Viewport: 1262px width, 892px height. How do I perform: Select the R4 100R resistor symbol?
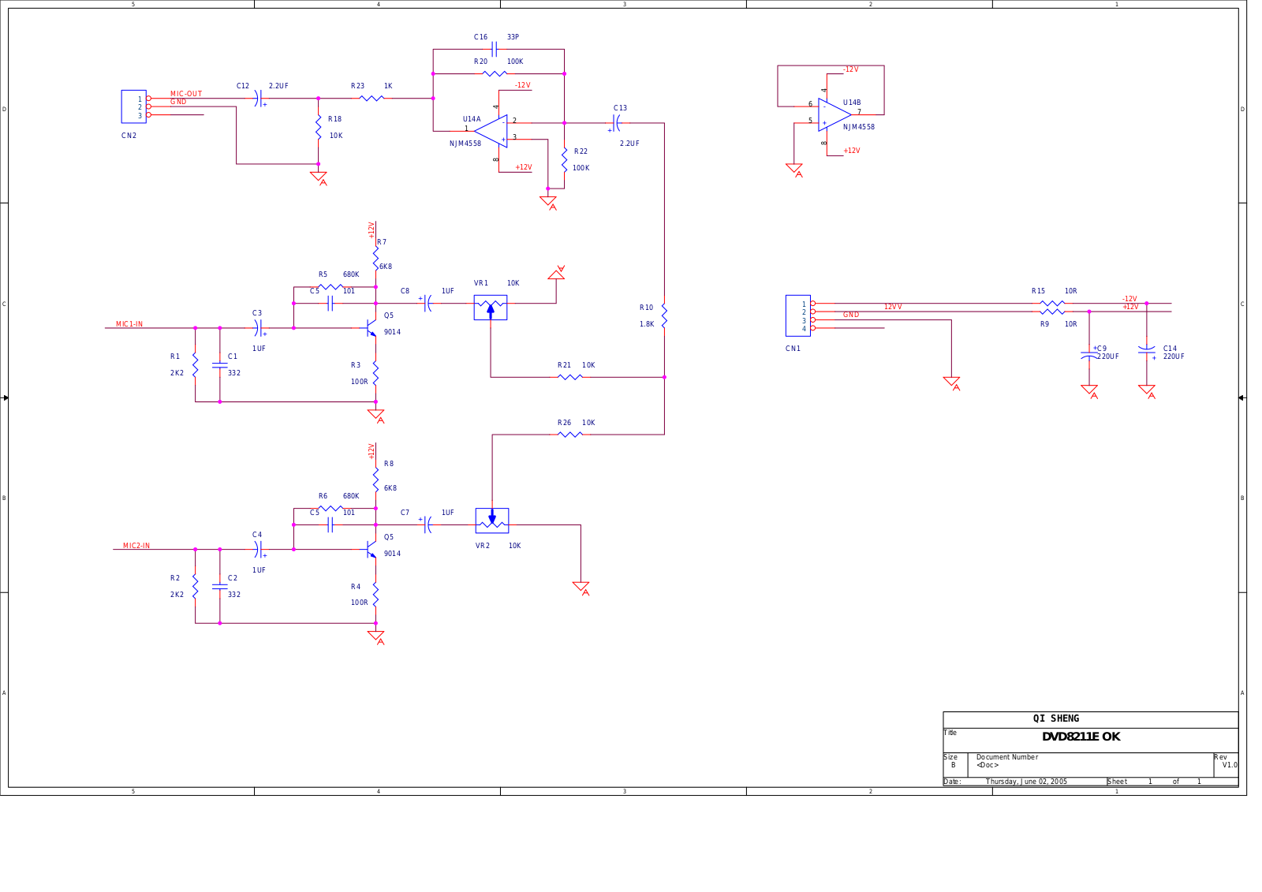pyautogui.click(x=375, y=595)
